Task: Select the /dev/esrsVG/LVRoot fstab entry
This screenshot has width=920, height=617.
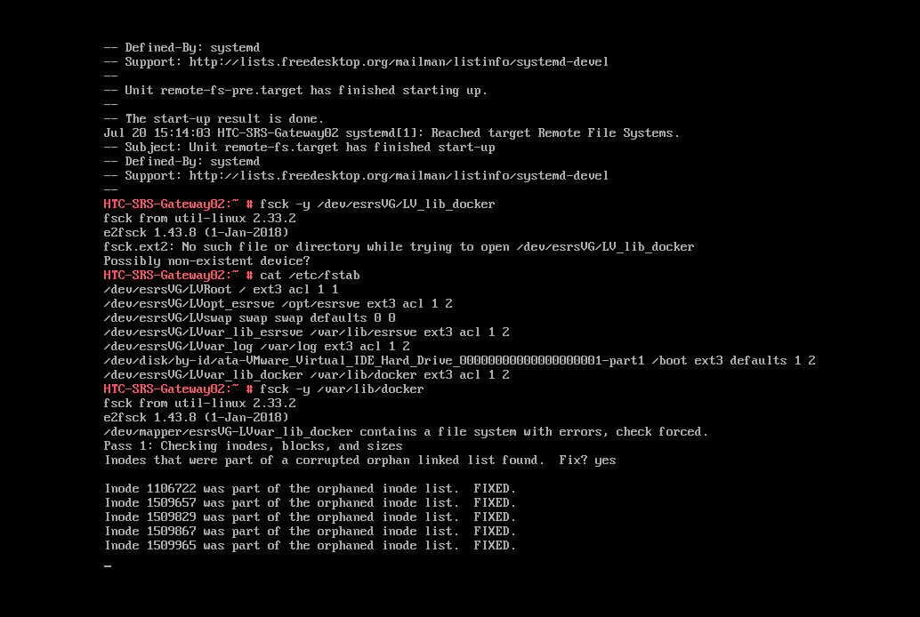Action: [221, 290]
